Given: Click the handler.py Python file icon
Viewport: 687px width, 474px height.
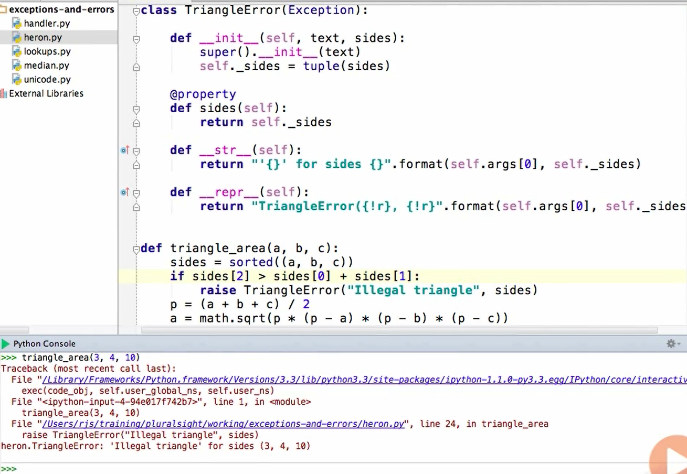Looking at the screenshot, I should tap(17, 24).
